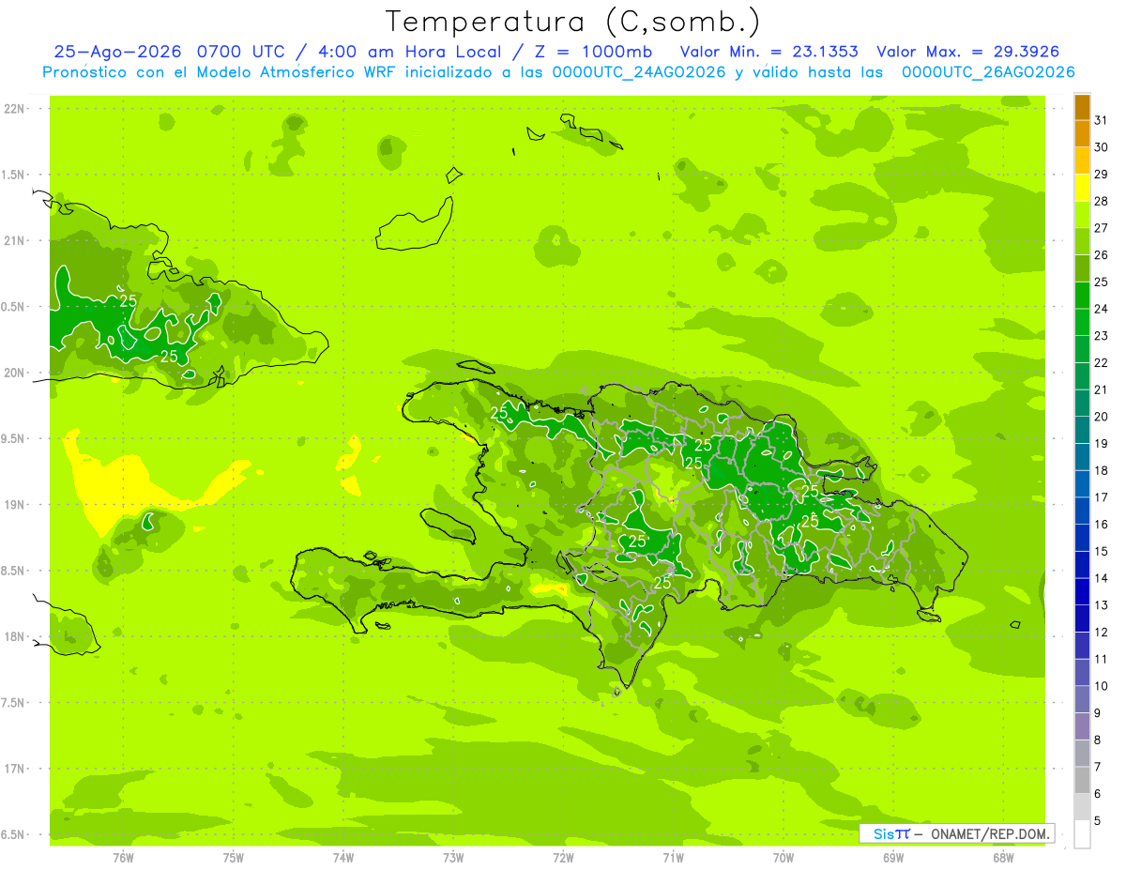Click the '9.5N' latitude axis label
1126x870 pixels.
14,438
